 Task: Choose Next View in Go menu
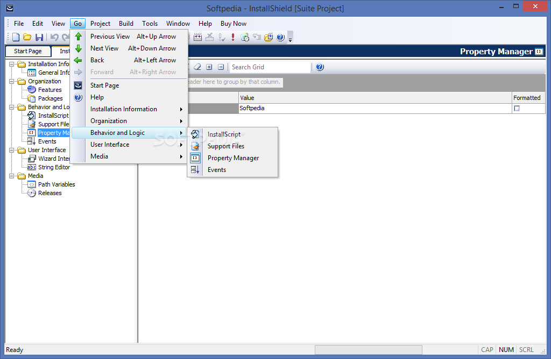point(129,48)
